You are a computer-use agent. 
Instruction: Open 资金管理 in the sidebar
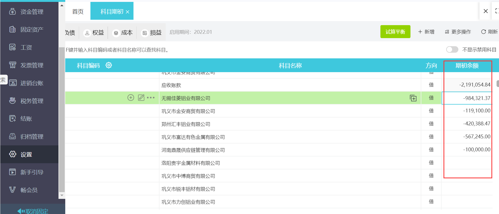(x=31, y=12)
